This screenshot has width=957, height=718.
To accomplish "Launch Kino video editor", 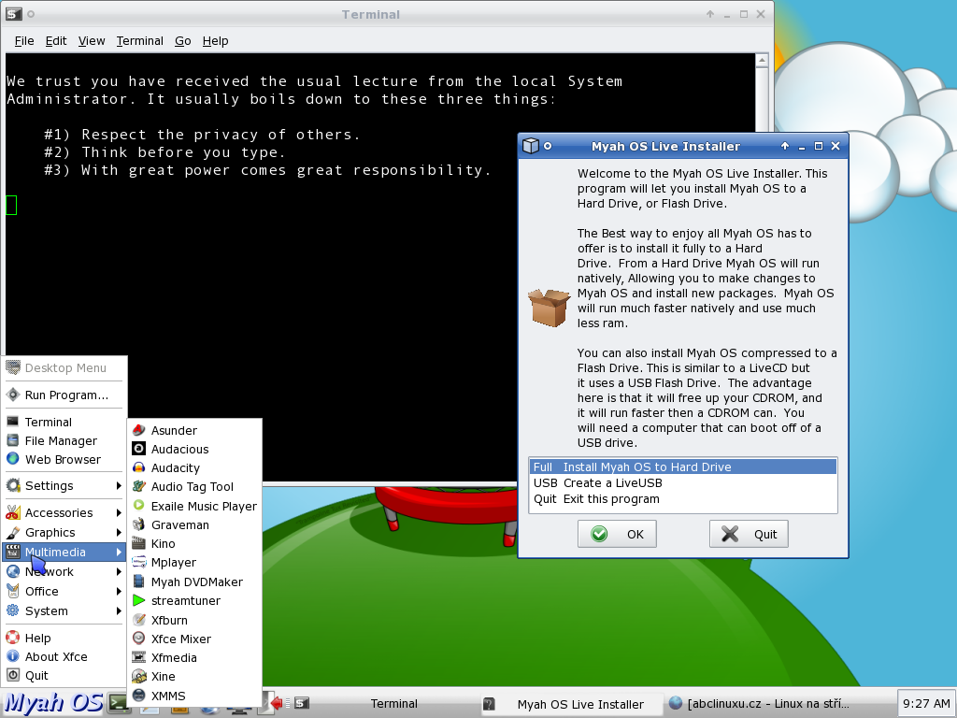I will pos(194,544).
